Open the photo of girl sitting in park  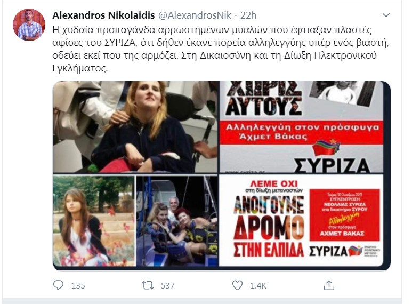click(x=94, y=221)
